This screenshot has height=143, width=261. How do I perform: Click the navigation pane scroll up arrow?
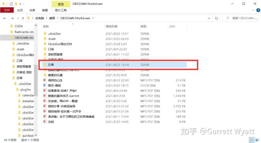36,26
